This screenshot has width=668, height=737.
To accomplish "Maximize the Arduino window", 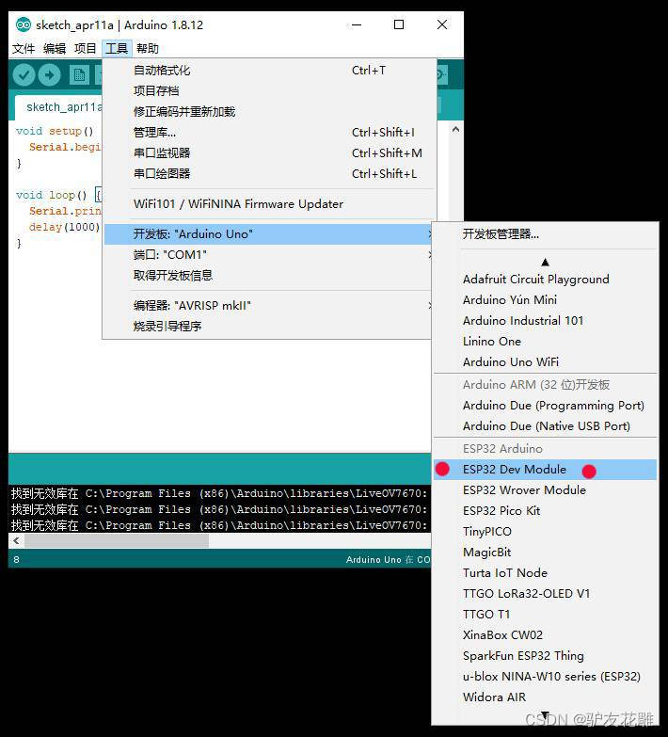I will point(398,24).
